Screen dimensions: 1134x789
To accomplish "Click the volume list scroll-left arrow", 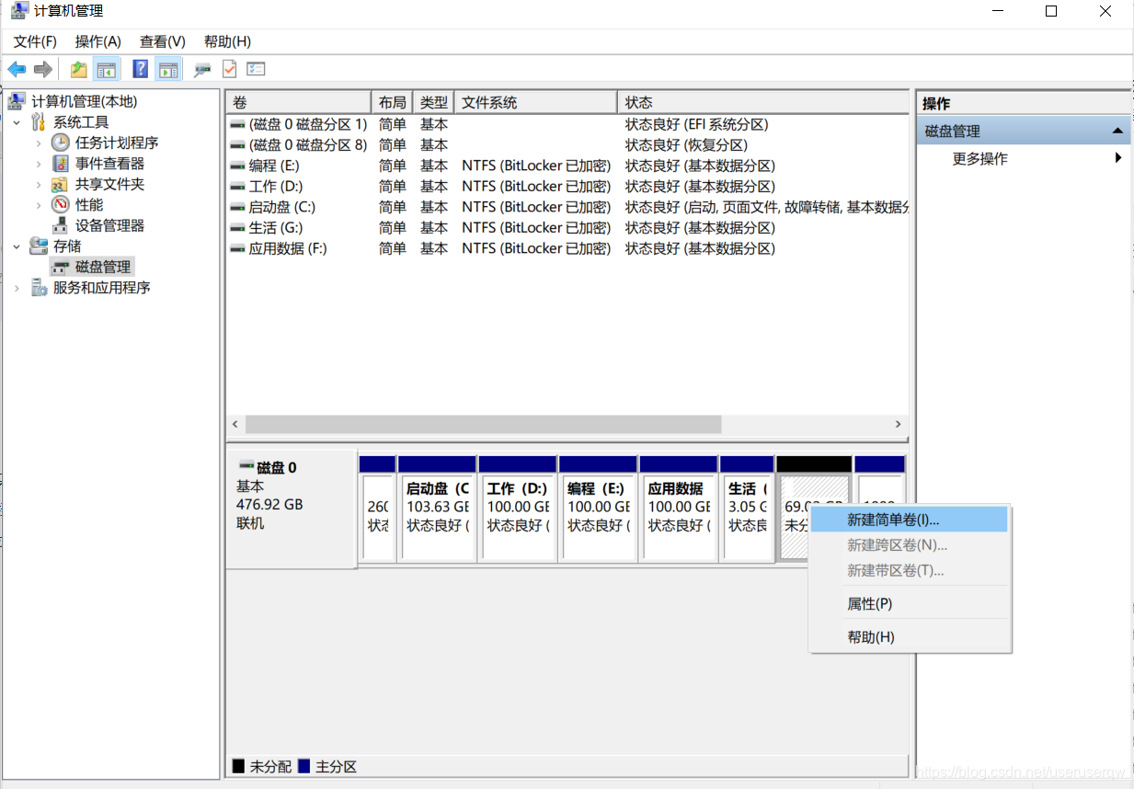I will pyautogui.click(x=235, y=424).
